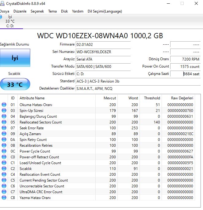The height and width of the screenshot is (210, 203).
Task: Click status icon for Load/Unload Cycle Count
Action: (4, 163)
